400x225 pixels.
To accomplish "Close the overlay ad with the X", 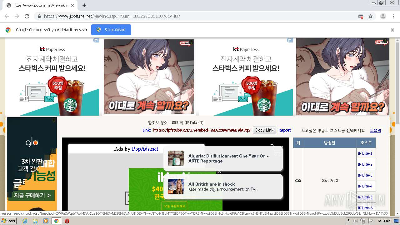I will coord(219,171).
